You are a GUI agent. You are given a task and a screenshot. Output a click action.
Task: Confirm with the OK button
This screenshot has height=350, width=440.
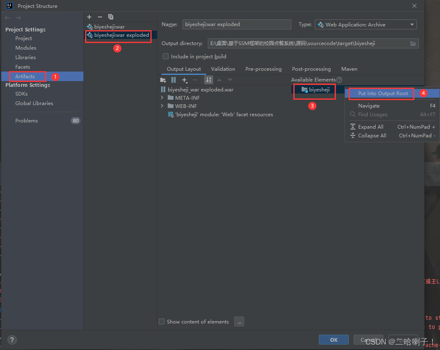tap(334, 340)
